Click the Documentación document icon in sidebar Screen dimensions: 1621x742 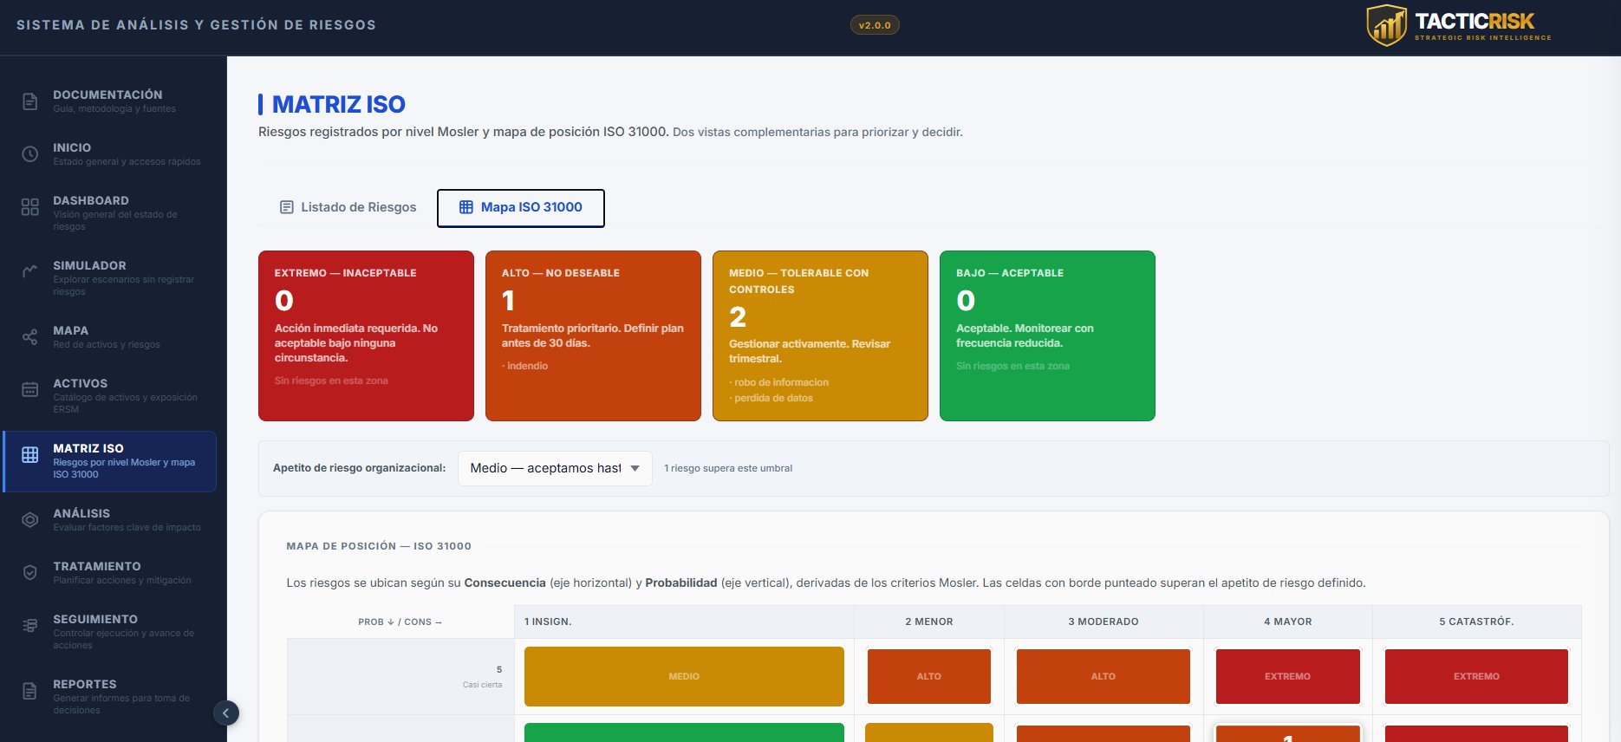29,101
